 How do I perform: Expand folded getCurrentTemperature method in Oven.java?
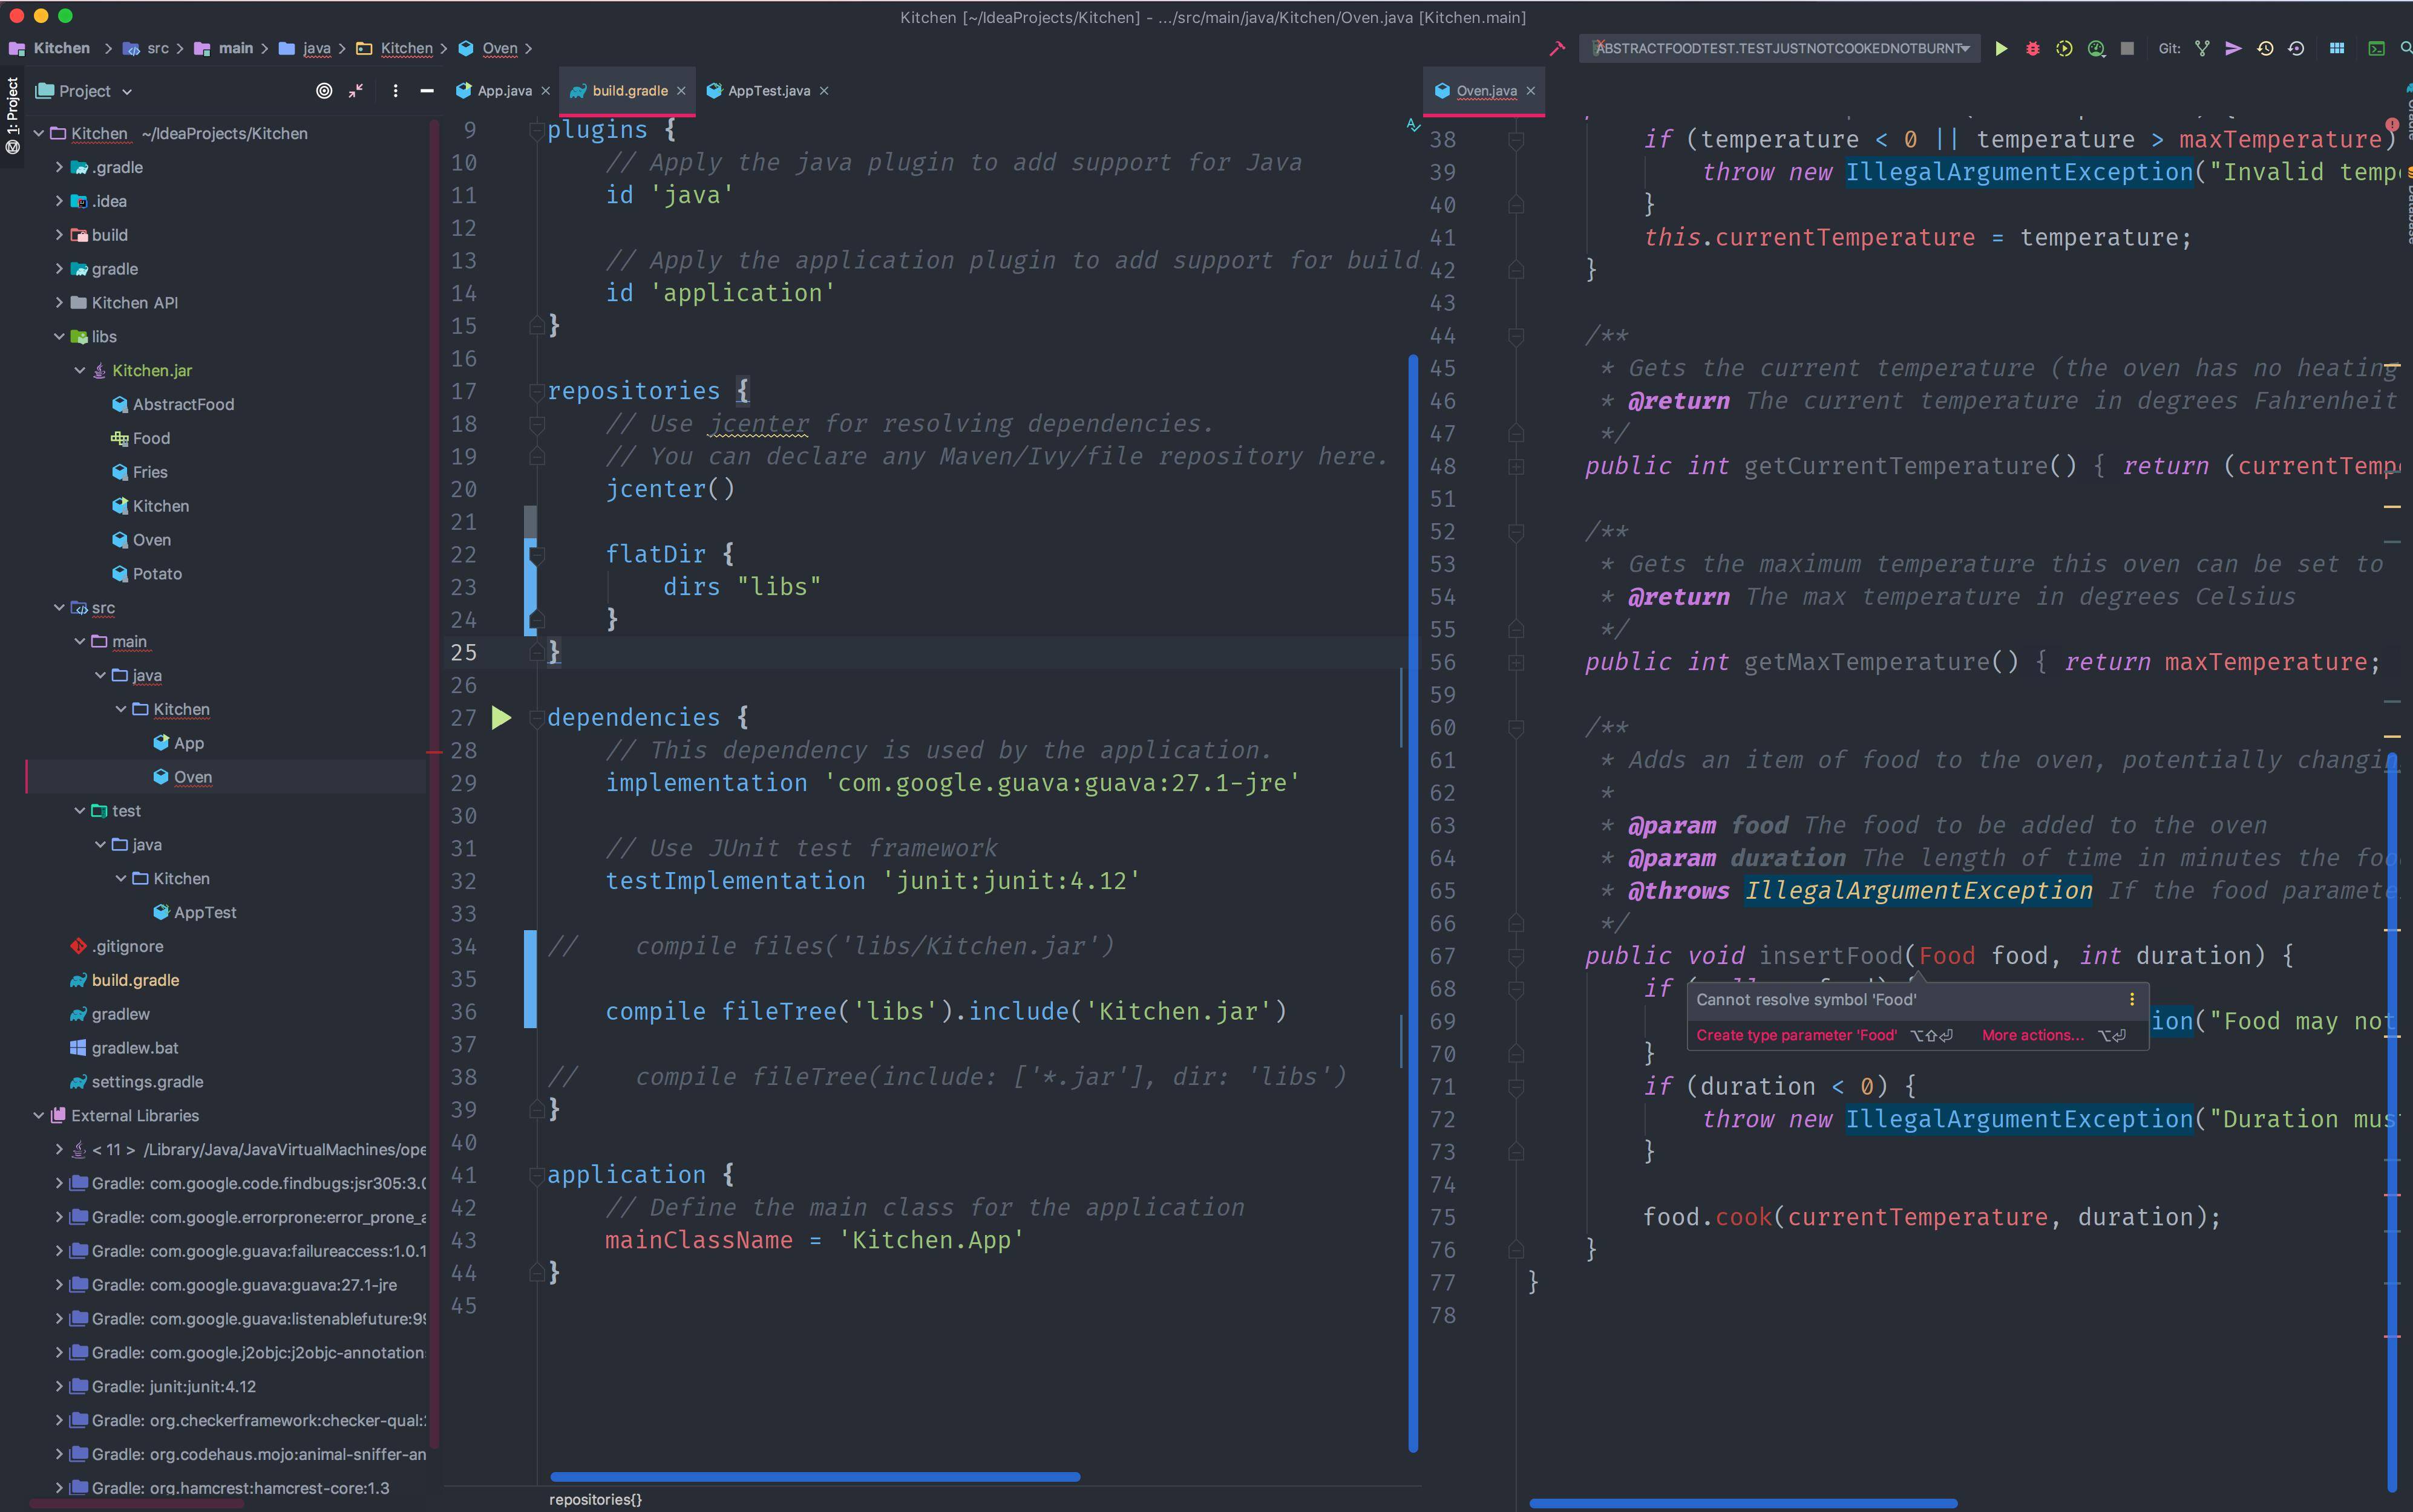pyautogui.click(x=1516, y=467)
